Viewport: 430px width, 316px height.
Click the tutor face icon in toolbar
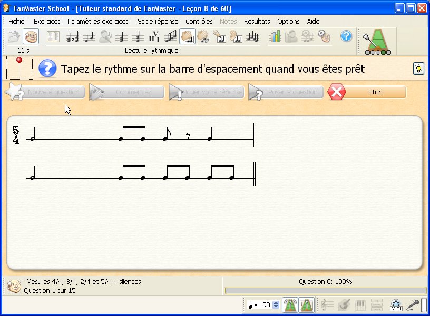pyautogui.click(x=31, y=36)
